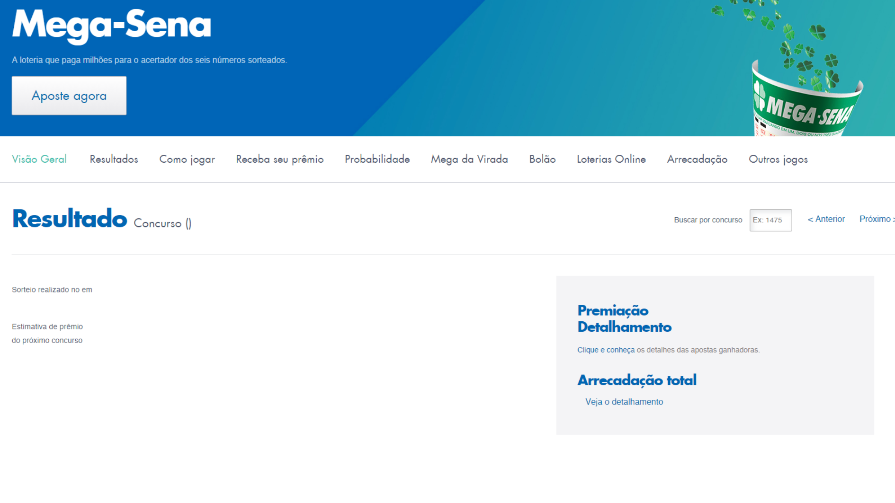Viewport: 895px width, 503px height.
Task: Open Loterias Online tab
Action: coord(611,159)
